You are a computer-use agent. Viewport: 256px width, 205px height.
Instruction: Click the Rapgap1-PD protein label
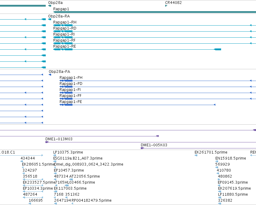71,84
